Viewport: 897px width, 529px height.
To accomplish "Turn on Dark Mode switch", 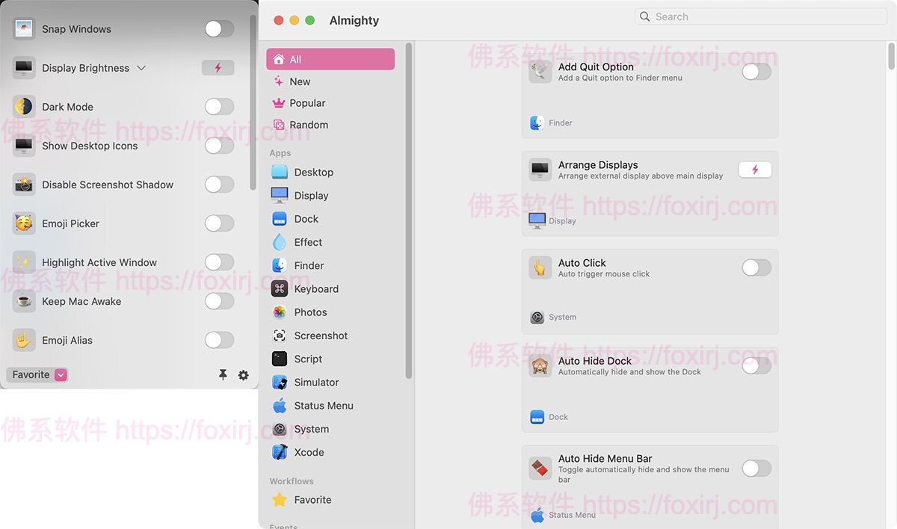I will point(219,107).
